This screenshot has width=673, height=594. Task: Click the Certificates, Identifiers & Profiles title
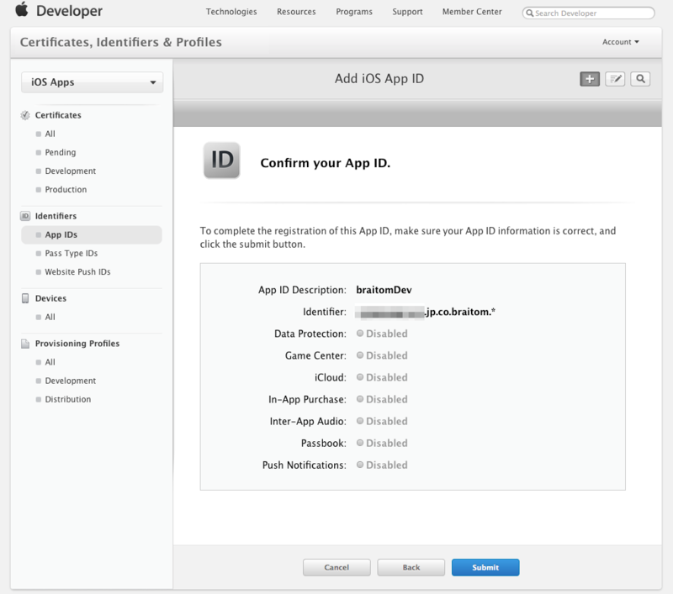tap(120, 42)
